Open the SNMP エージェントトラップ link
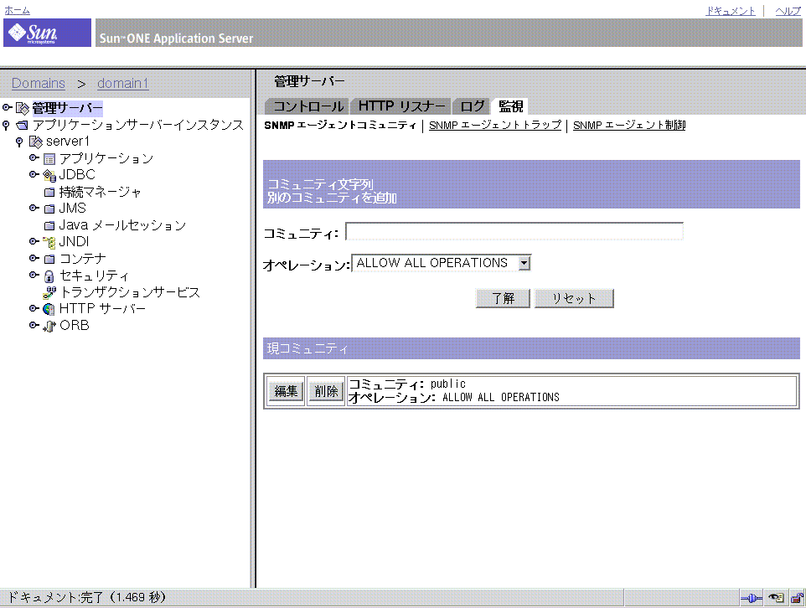Screen dimensions: 806x608 tap(493, 125)
